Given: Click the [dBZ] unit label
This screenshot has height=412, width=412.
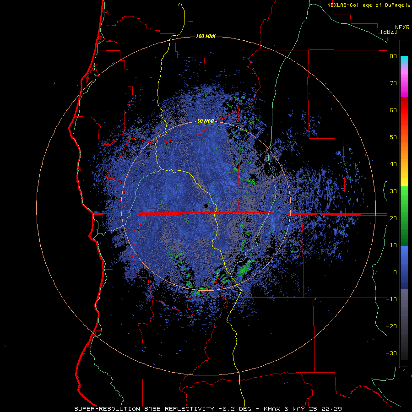Looking at the screenshot, I should point(389,32).
